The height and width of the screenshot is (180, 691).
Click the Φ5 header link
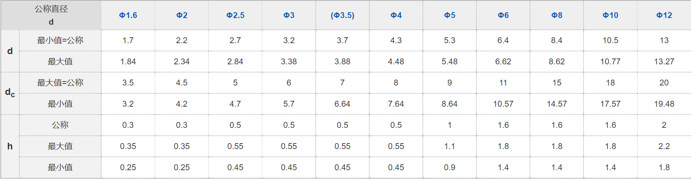pyautogui.click(x=449, y=15)
